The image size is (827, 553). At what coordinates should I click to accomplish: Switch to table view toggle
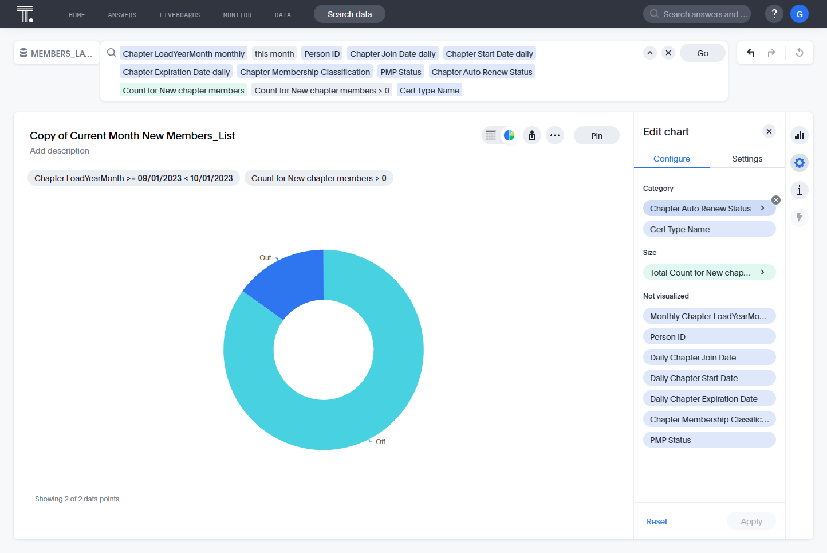491,135
